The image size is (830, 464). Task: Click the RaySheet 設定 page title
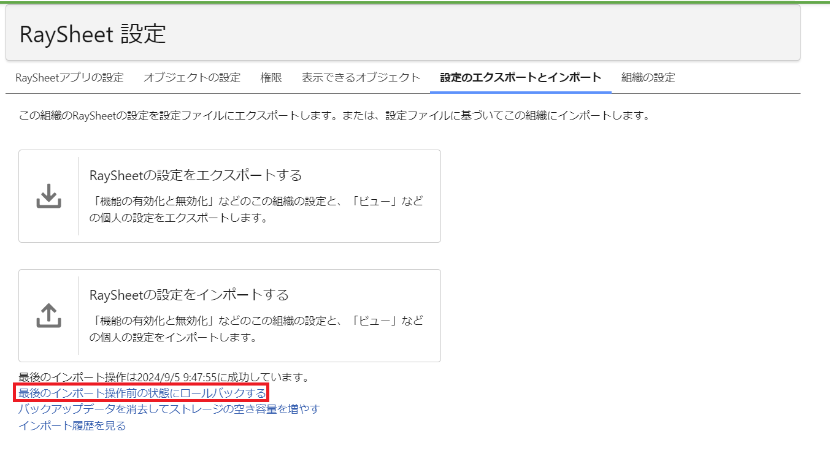click(x=93, y=34)
